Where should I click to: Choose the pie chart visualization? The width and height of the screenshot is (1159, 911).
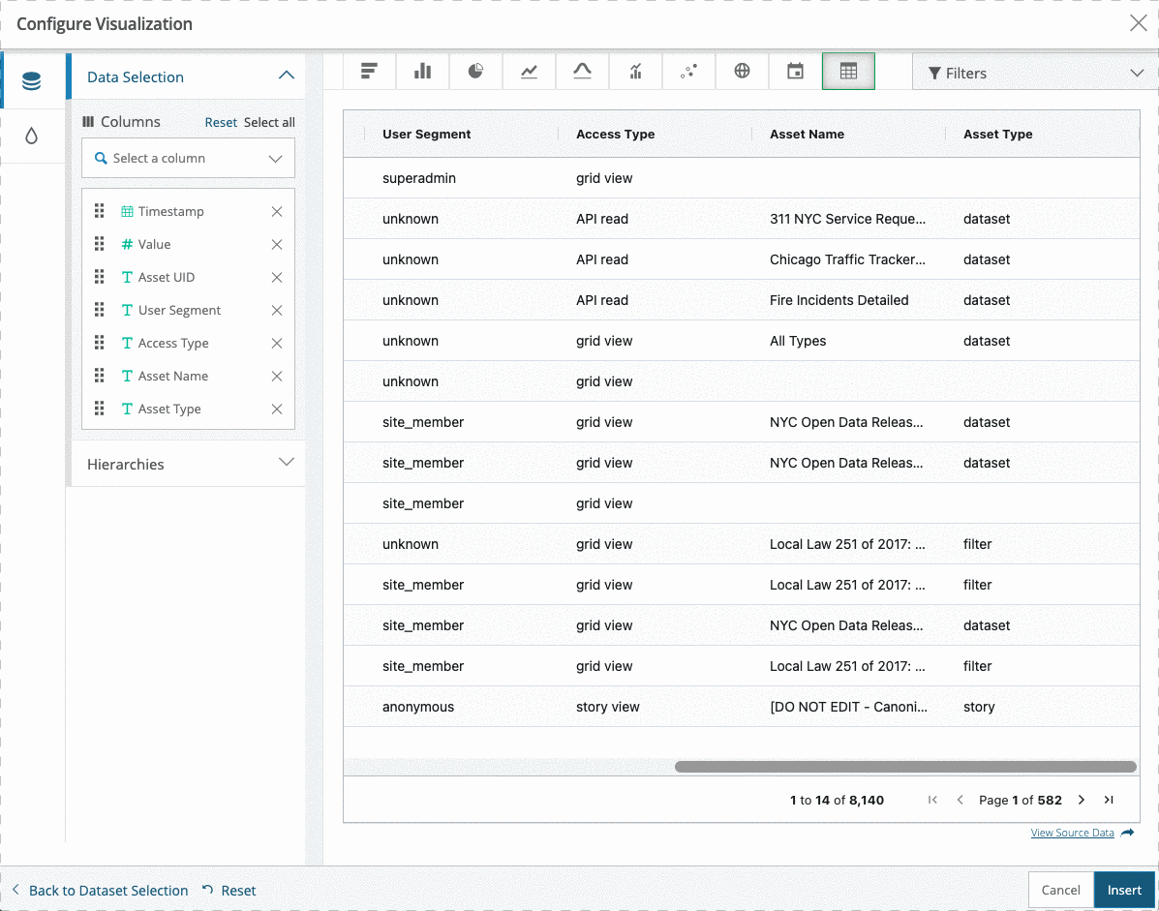[475, 71]
